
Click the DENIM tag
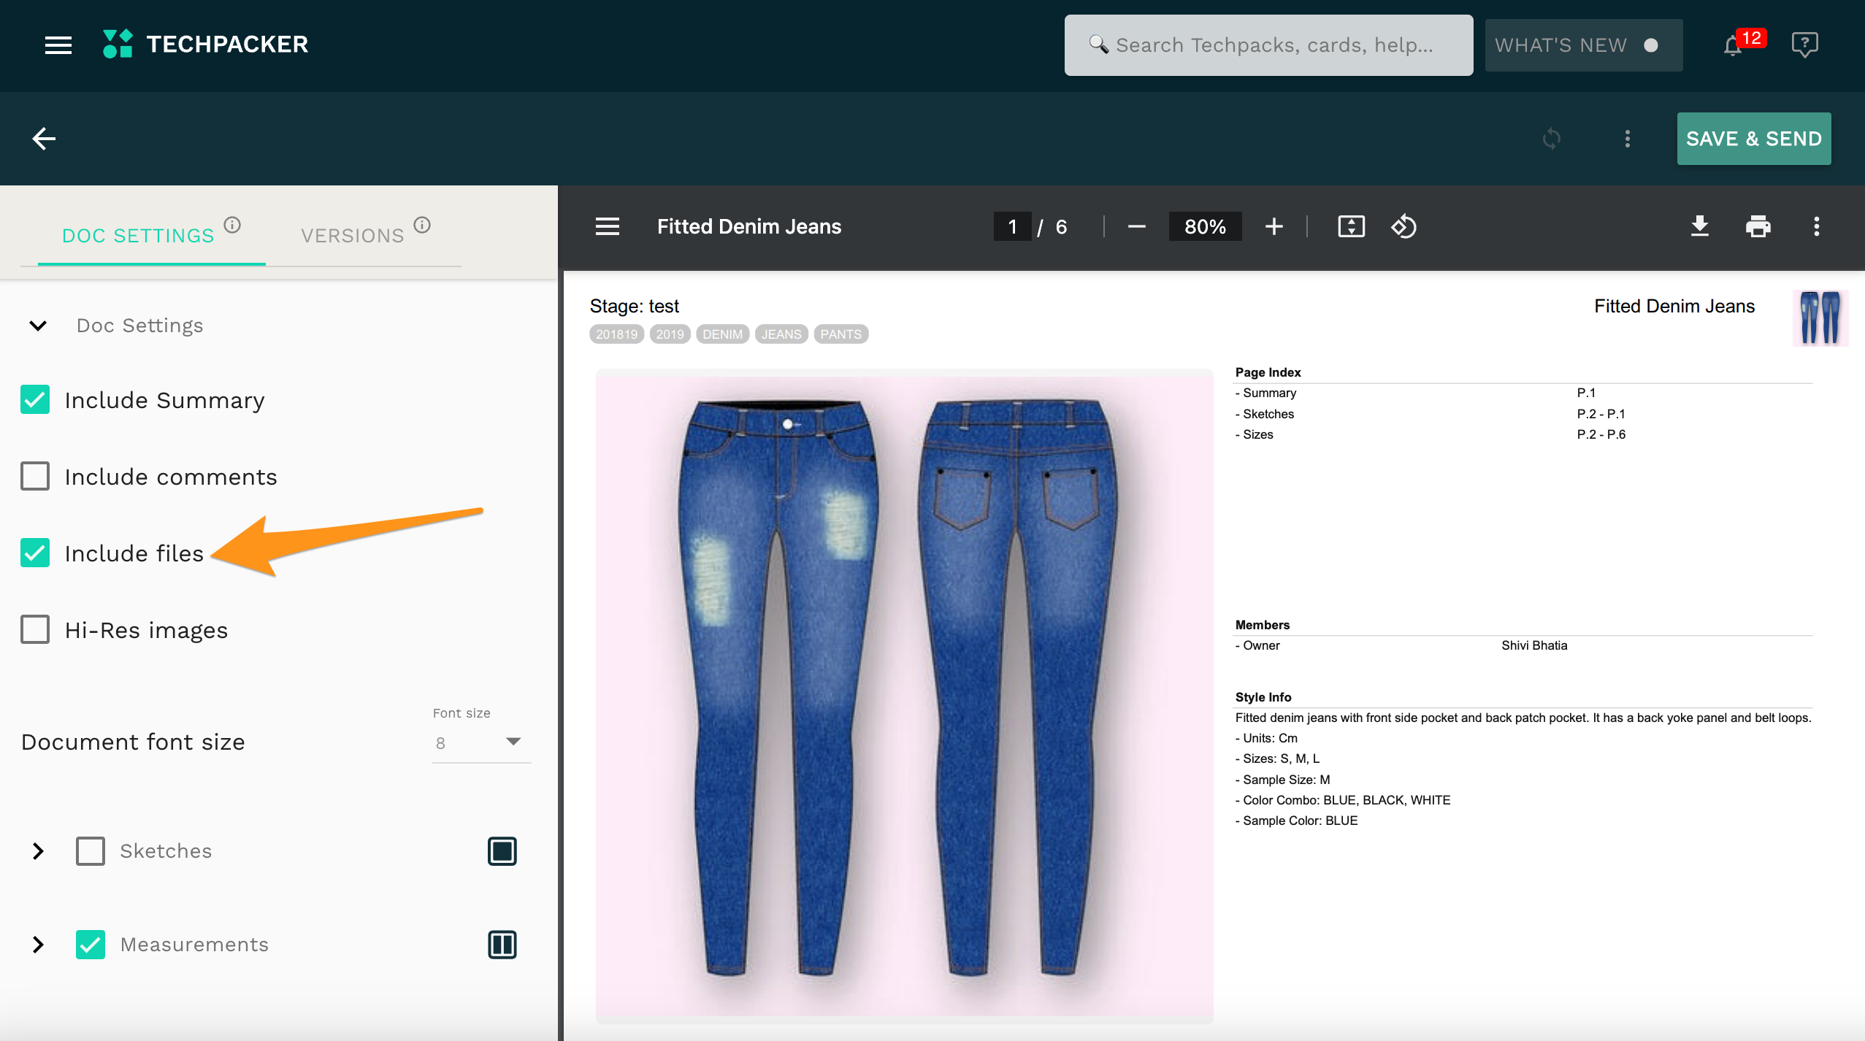coord(722,334)
